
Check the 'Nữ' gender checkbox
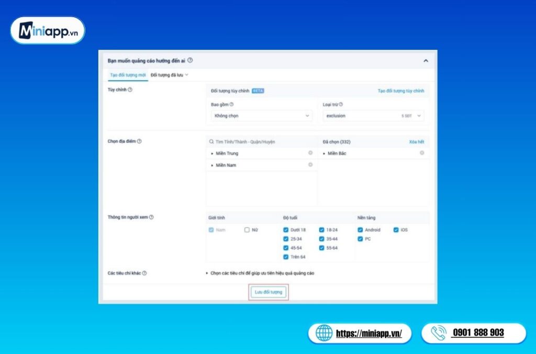click(247, 230)
